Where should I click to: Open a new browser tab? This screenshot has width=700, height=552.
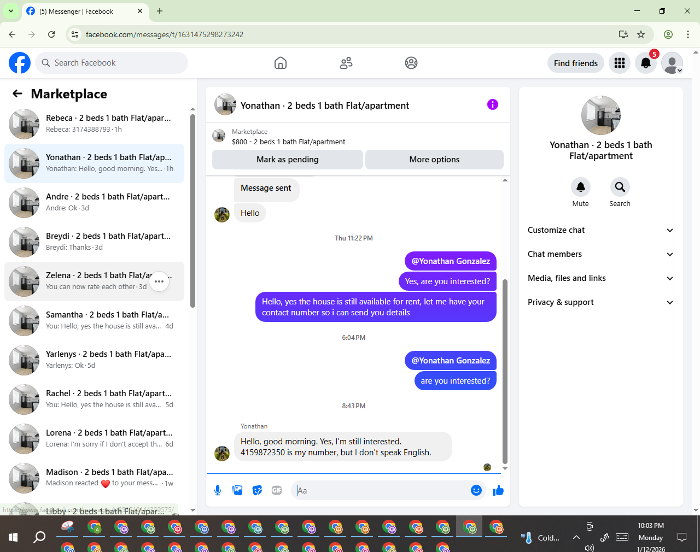click(160, 11)
